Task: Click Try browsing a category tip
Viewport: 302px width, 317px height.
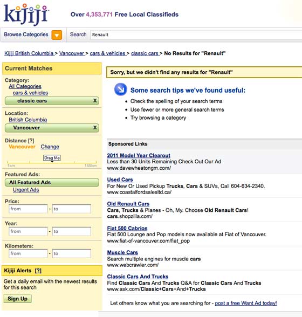Action: (158, 118)
